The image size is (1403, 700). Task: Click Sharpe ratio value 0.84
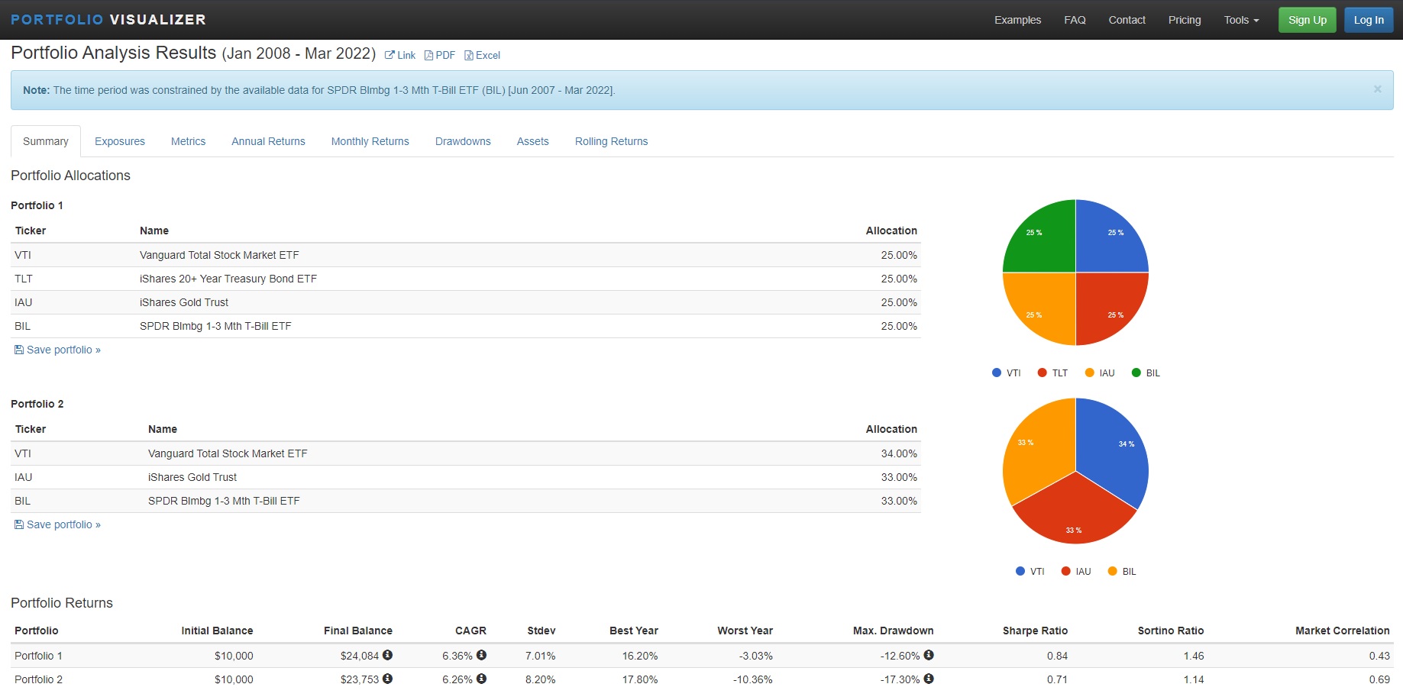[x=1057, y=656]
